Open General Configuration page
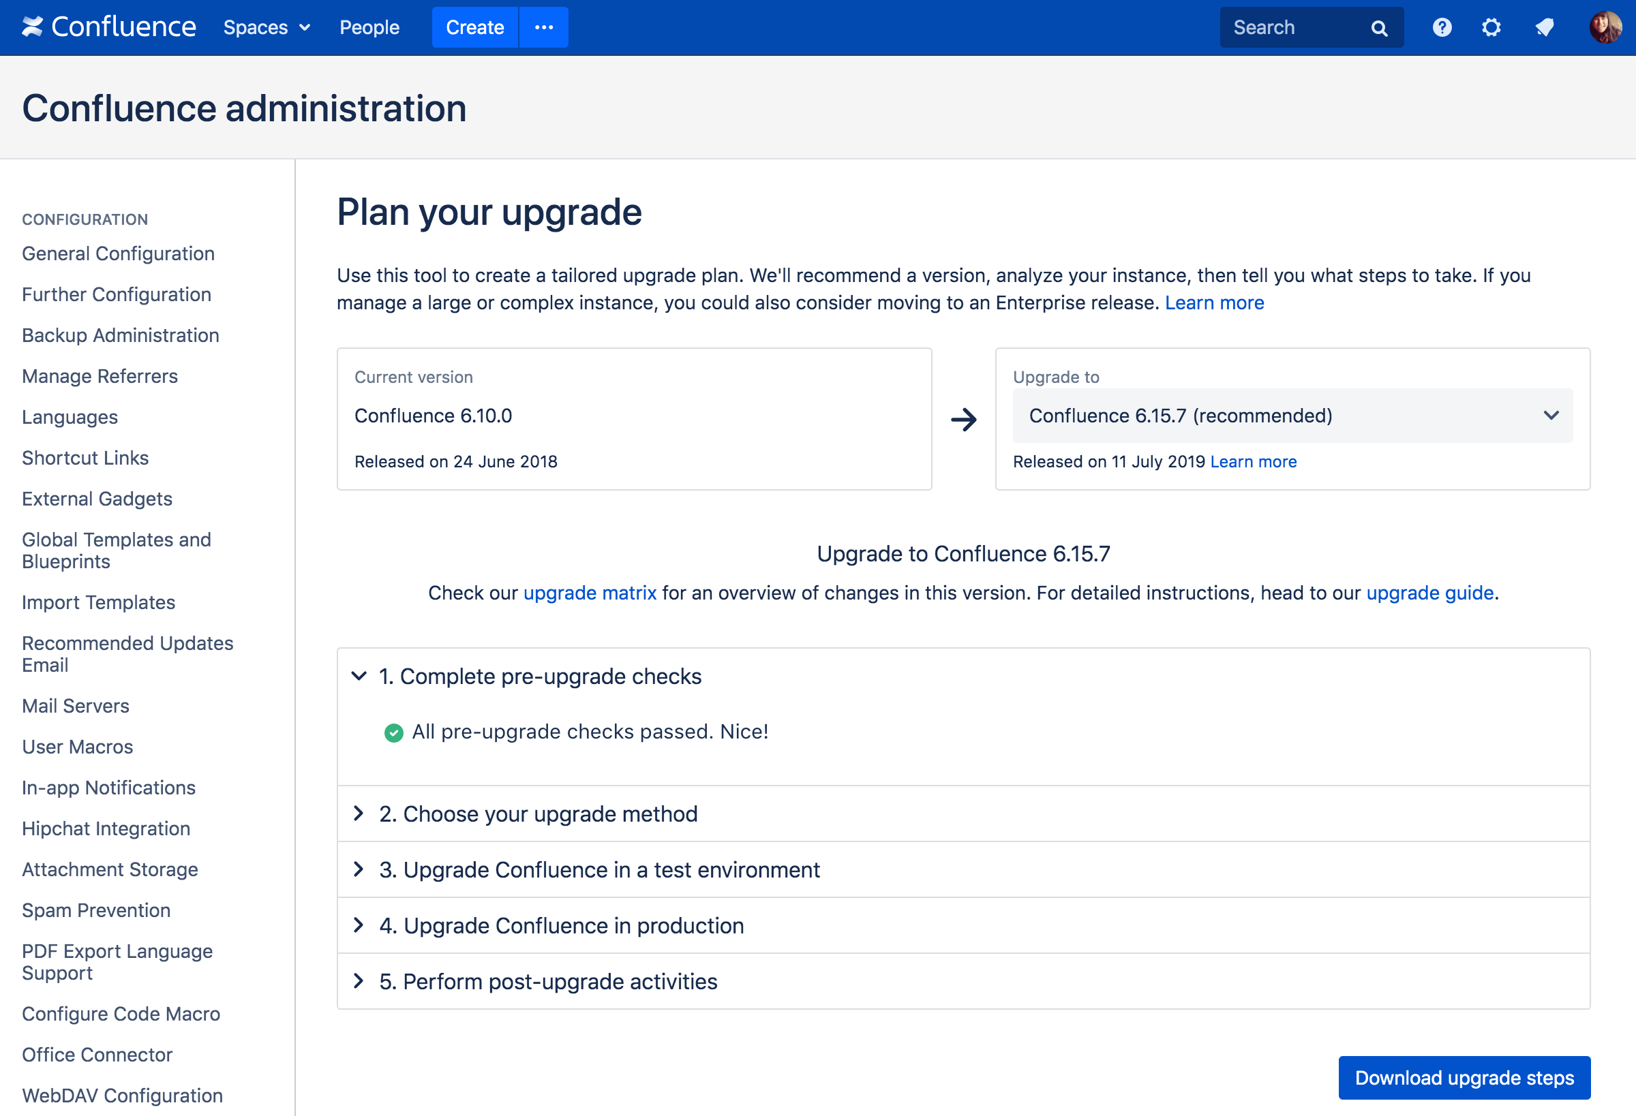The image size is (1636, 1116). click(x=118, y=253)
